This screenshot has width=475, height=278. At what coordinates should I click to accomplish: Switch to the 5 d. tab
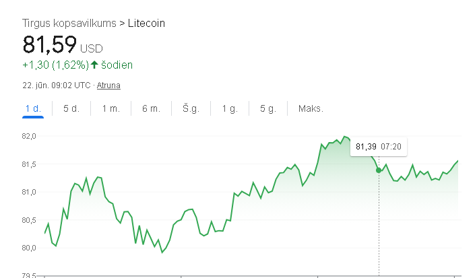click(71, 108)
